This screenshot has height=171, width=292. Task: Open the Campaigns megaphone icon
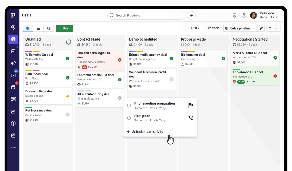(x=13, y=63)
